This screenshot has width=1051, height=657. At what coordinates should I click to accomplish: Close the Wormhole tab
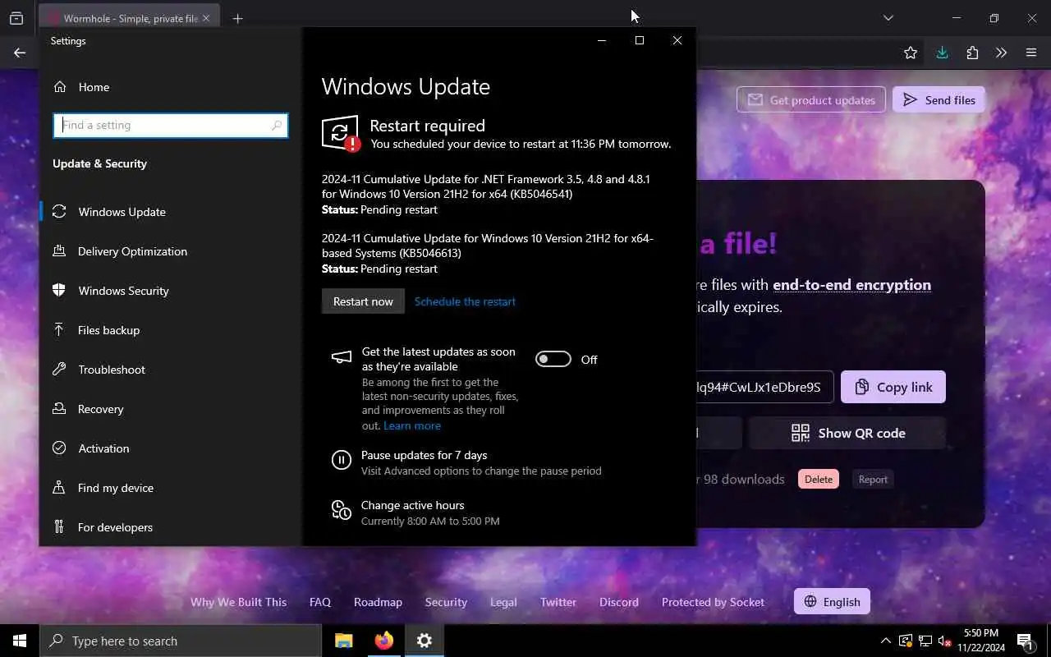205,18
